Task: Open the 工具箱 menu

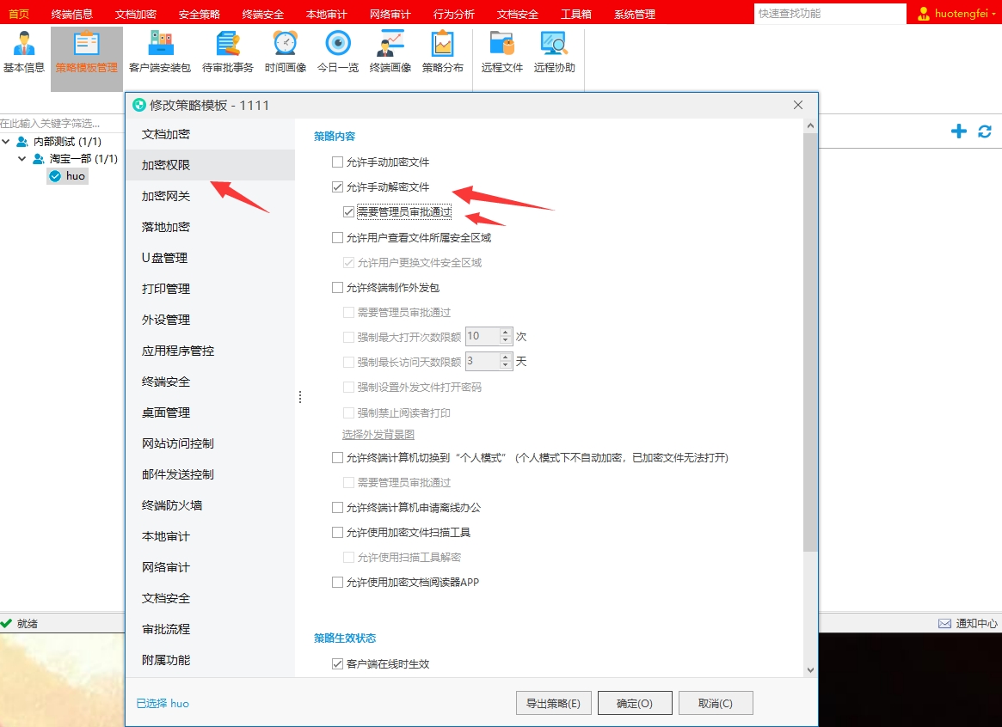Action: point(575,14)
